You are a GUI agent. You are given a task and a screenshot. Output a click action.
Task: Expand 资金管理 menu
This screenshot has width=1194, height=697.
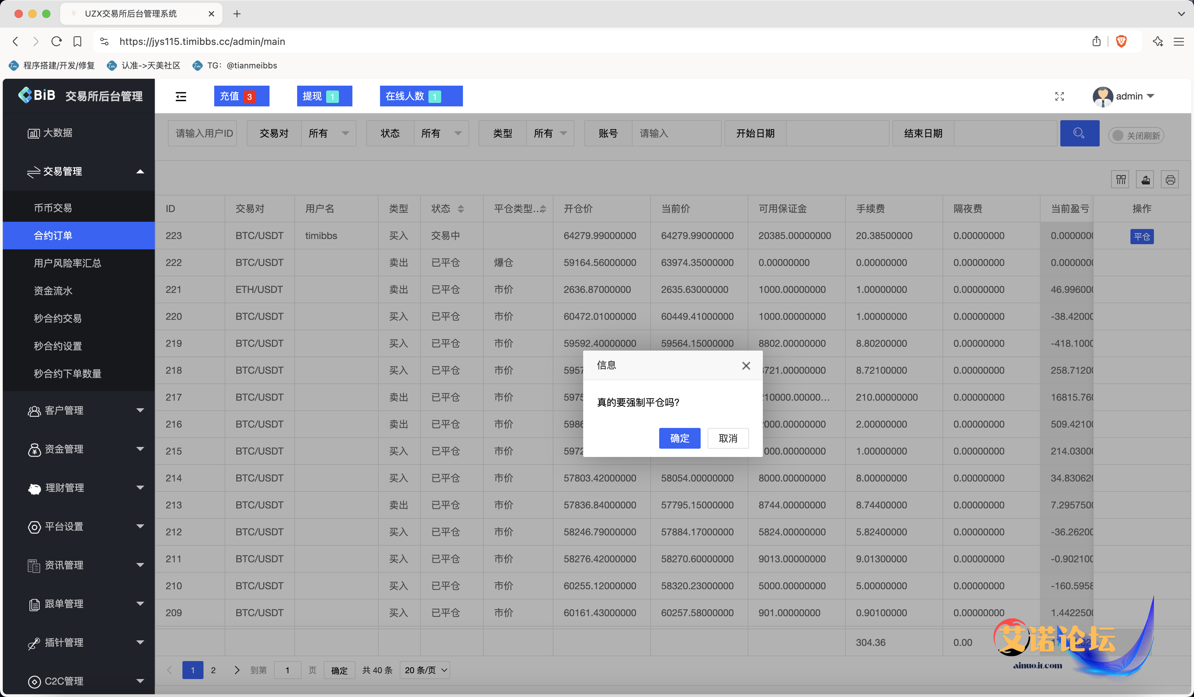(79, 449)
